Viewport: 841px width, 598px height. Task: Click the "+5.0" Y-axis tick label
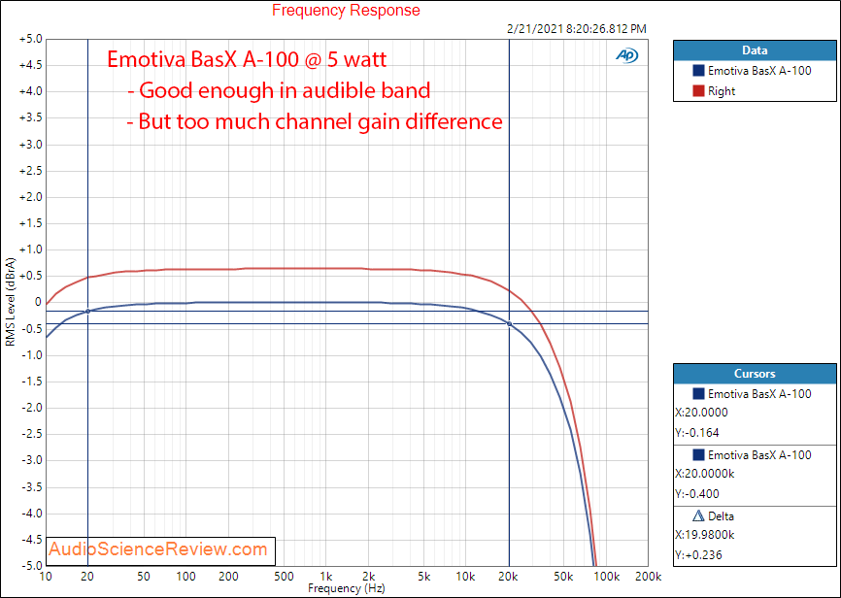click(x=30, y=39)
